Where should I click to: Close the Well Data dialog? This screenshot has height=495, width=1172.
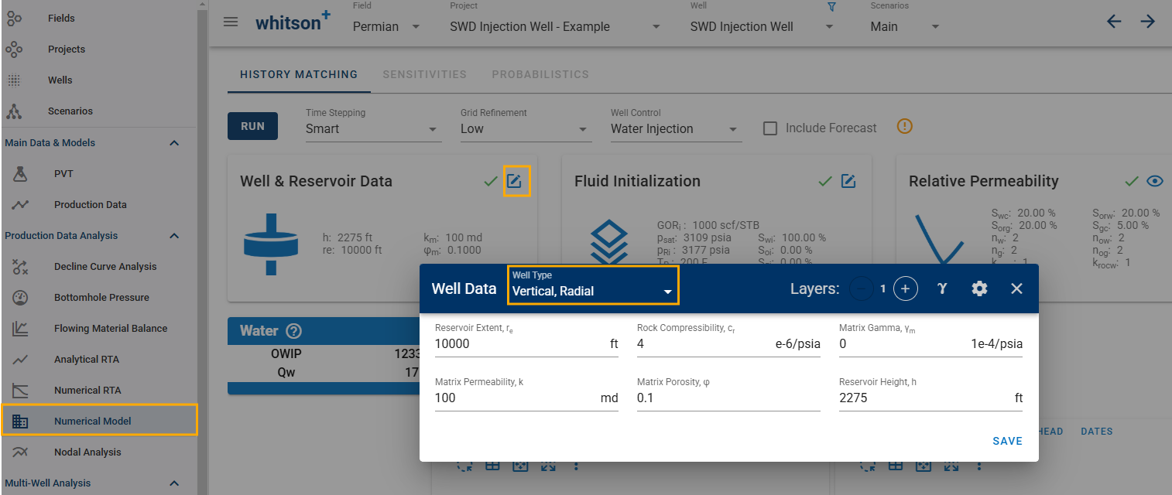(x=1016, y=288)
